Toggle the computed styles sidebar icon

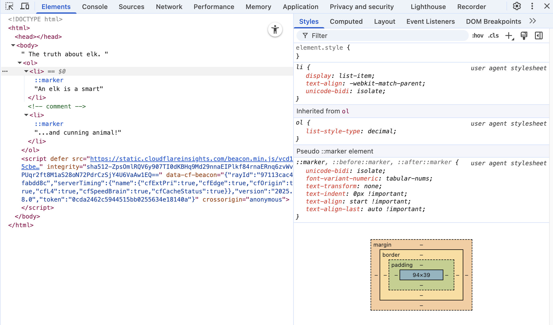539,36
